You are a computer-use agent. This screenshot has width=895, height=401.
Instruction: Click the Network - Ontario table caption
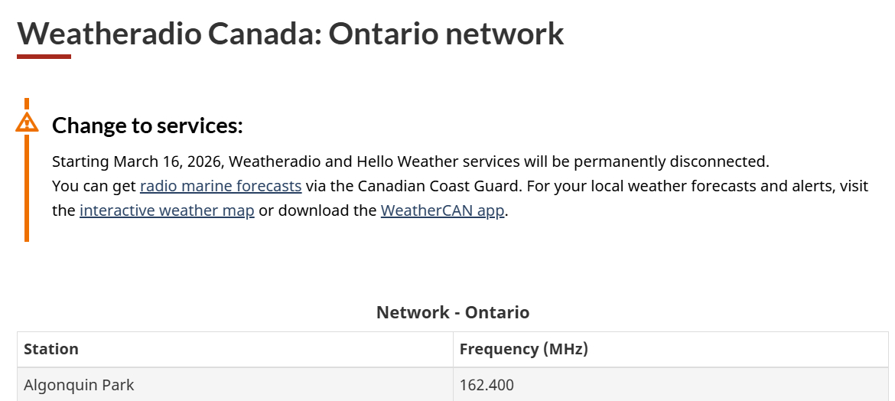coord(453,312)
